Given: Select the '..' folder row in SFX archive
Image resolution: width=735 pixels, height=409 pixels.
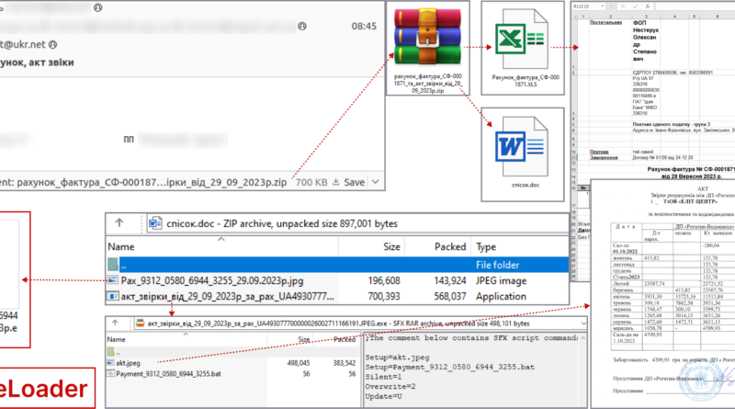Looking at the screenshot, I should click(x=233, y=352).
